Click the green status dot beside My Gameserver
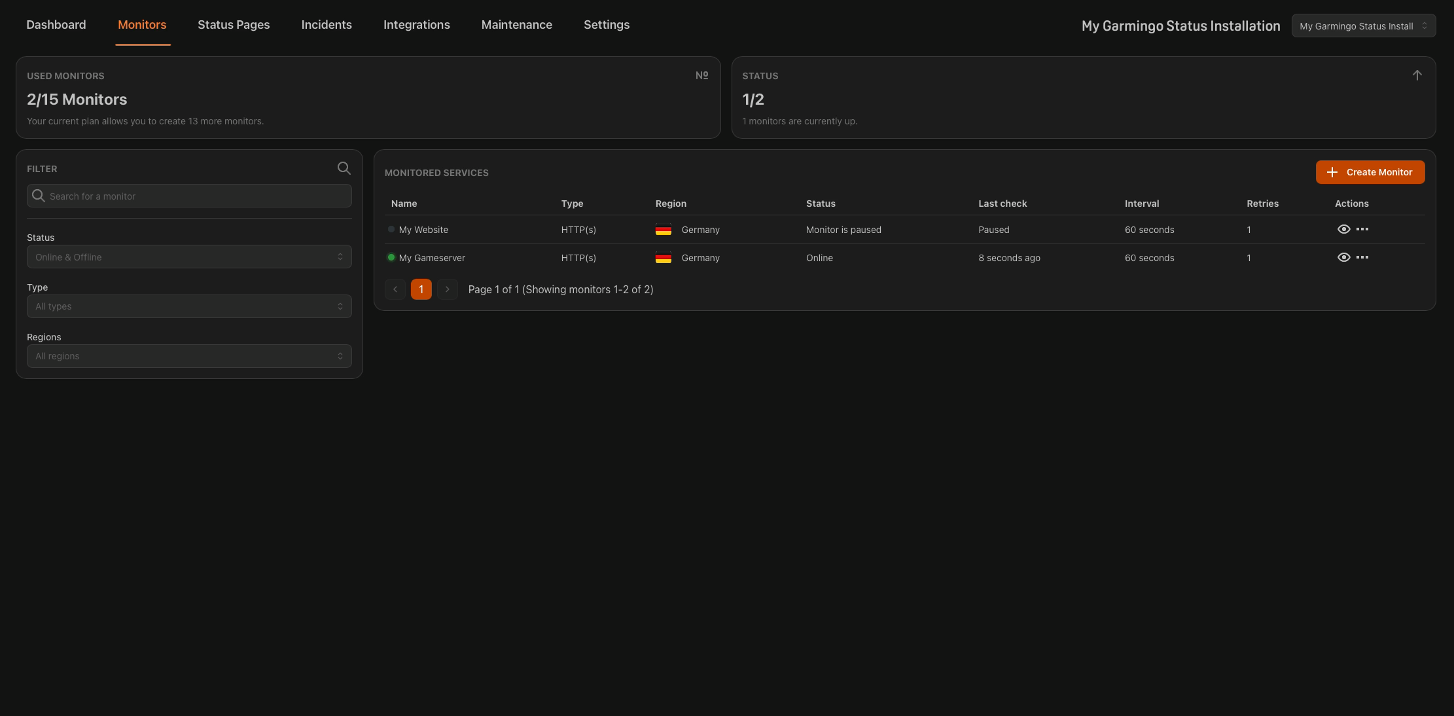Viewport: 1454px width, 716px height. pos(391,257)
